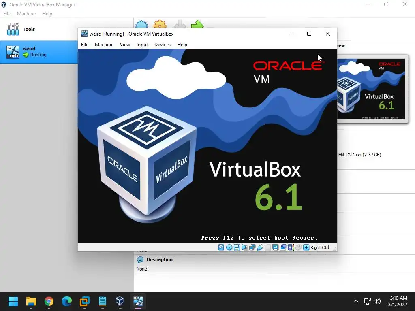
Task: Minimize the weird VM window
Action: (291, 34)
